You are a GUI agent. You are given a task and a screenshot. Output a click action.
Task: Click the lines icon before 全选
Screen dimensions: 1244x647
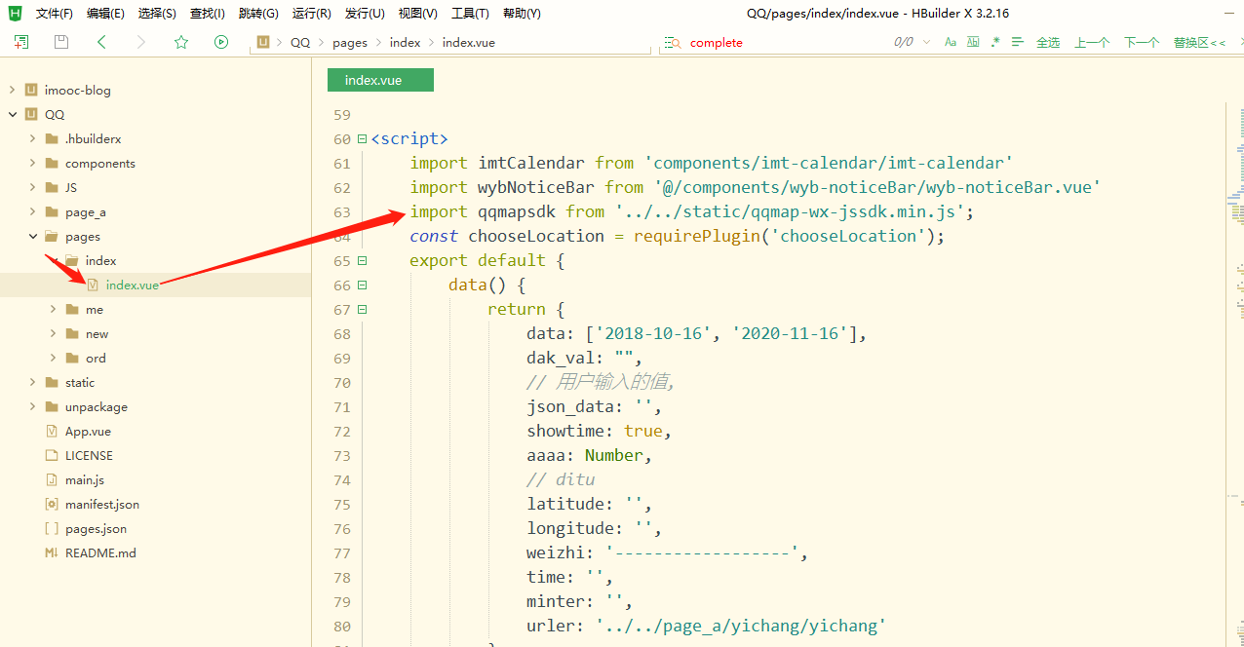1018,42
